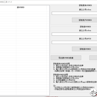Click the 导出原OPENID数据 button

66,58
